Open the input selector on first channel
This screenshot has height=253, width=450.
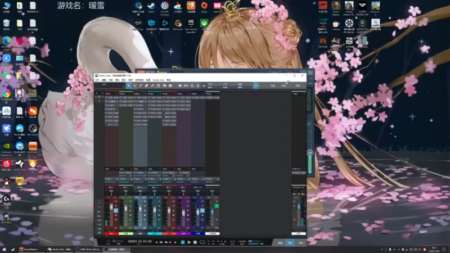(111, 187)
